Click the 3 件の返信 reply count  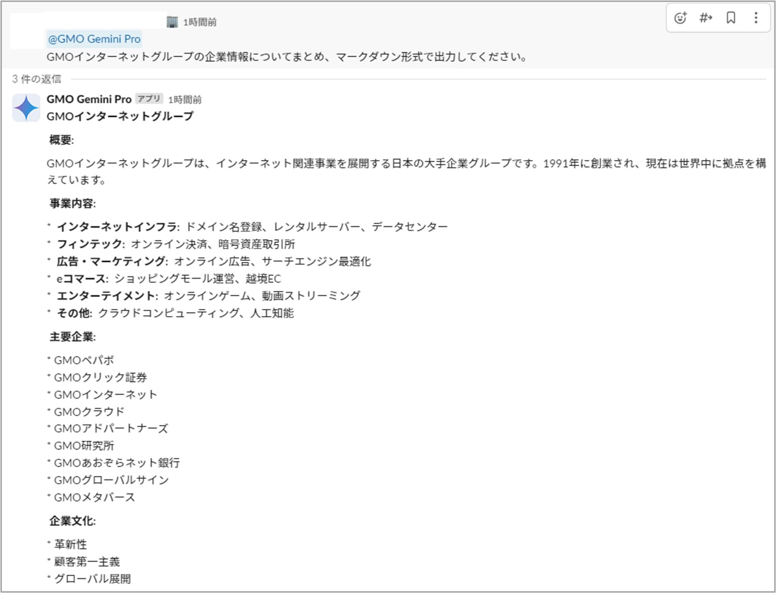pos(37,79)
